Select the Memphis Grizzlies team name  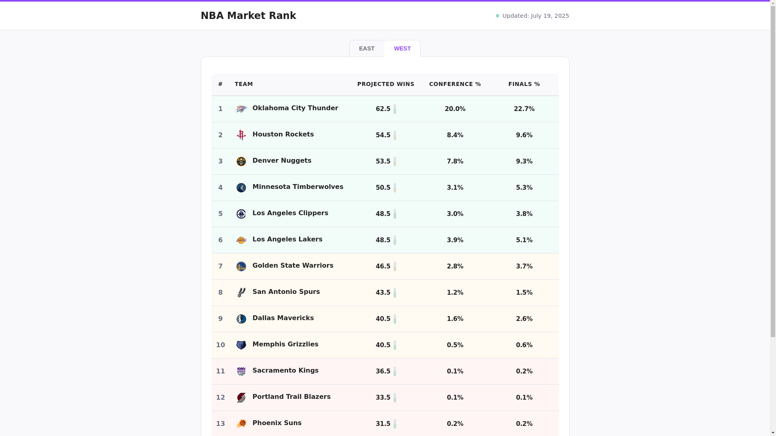[285, 344]
